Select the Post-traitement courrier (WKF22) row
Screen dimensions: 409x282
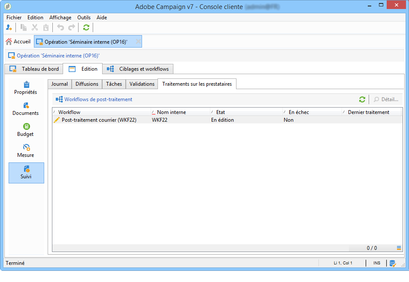pos(227,120)
